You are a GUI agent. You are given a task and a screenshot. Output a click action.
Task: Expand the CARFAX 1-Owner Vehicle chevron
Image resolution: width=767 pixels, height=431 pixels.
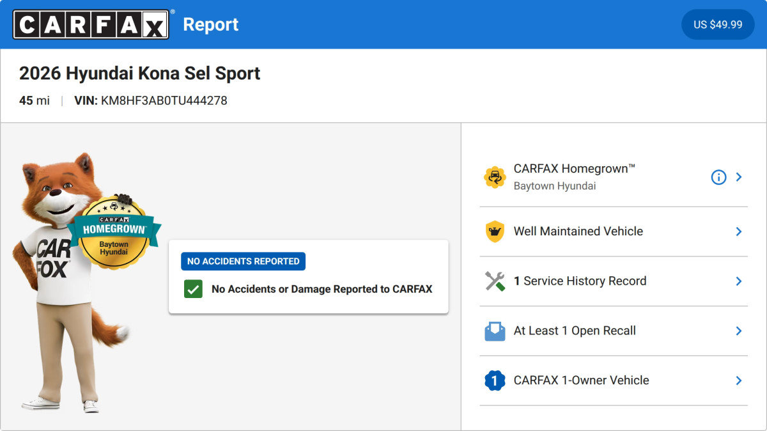[x=739, y=380]
